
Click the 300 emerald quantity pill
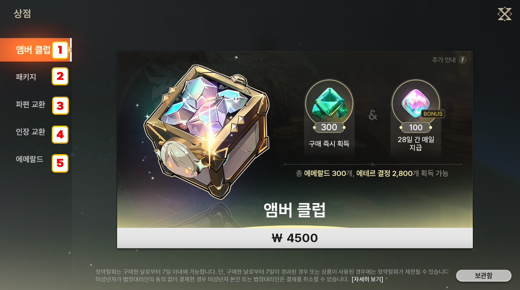coord(329,127)
